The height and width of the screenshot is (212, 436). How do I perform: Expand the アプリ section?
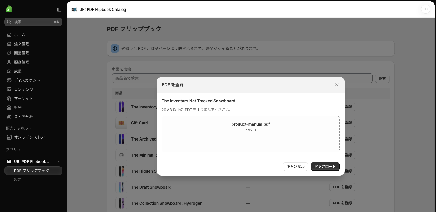[x=13, y=150]
